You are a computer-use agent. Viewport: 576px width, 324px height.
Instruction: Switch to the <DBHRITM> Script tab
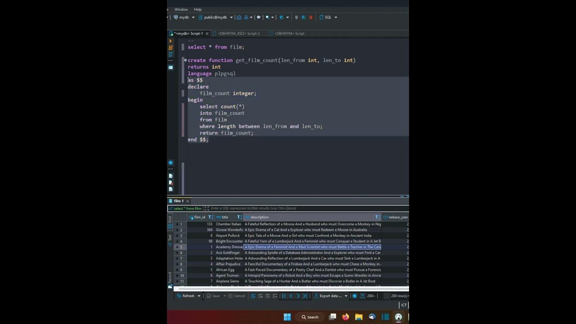click(x=289, y=33)
